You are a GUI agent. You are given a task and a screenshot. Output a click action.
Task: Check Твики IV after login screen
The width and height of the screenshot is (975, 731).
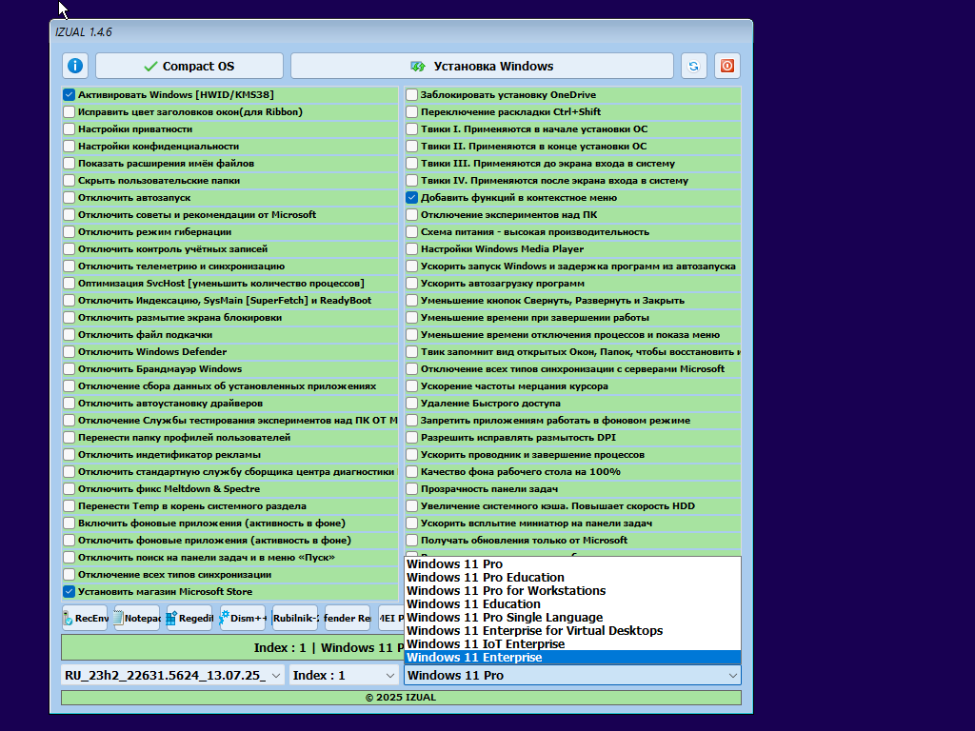coord(411,181)
